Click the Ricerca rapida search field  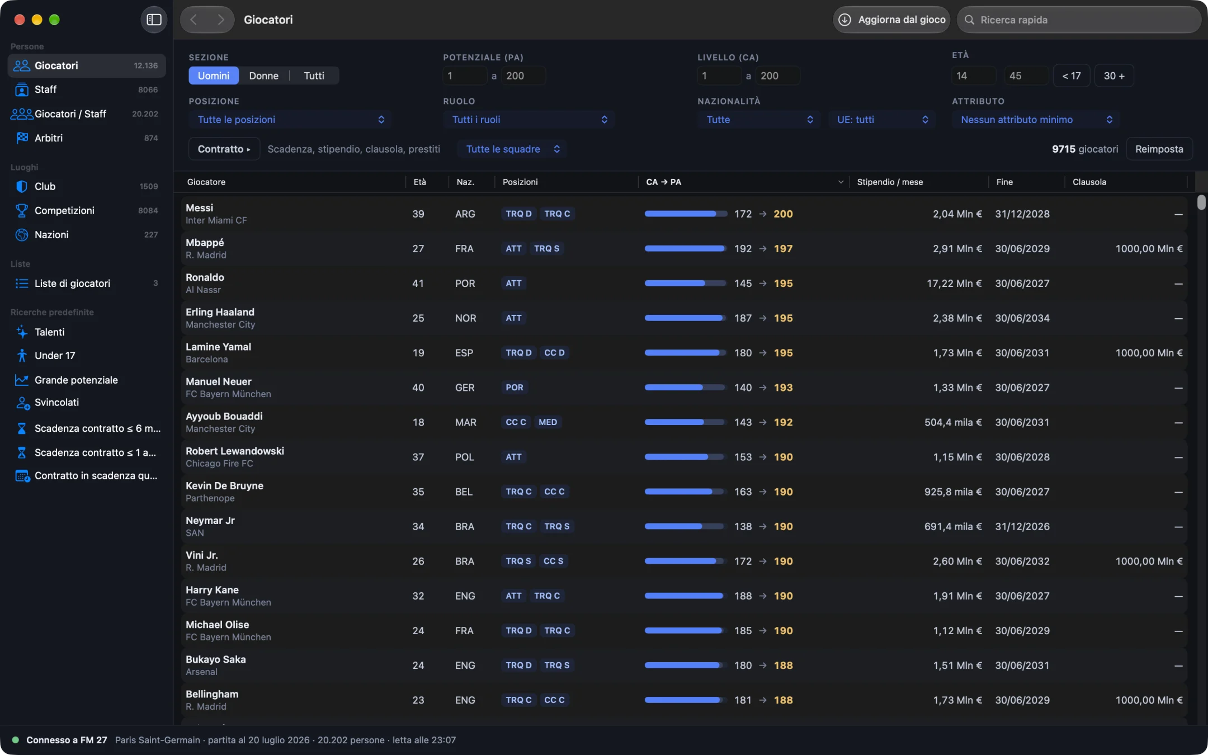[x=1079, y=20]
